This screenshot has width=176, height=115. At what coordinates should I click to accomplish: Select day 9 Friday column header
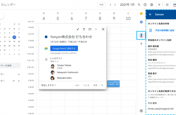(114, 18)
